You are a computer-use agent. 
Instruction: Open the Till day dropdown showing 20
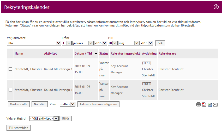[x=112, y=43]
